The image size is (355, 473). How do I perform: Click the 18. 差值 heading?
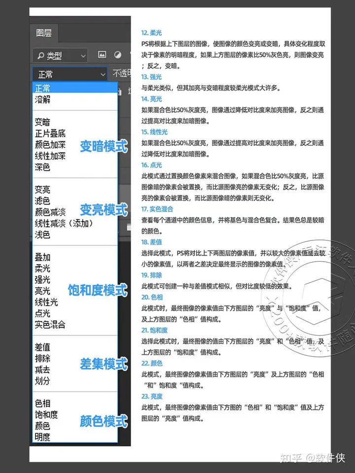pyautogui.click(x=151, y=242)
